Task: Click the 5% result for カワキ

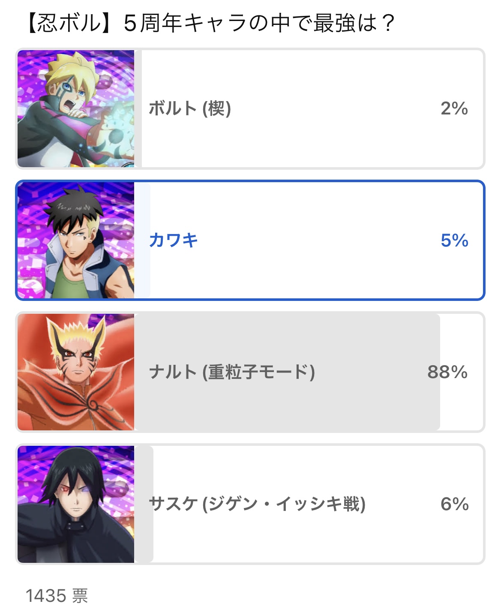Action: pyautogui.click(x=454, y=240)
